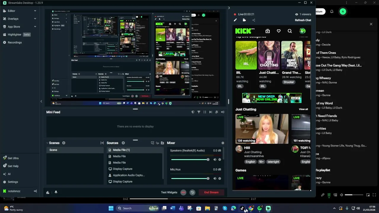Open Windows Start menu
Screen dimensions: 379x213
111,208
